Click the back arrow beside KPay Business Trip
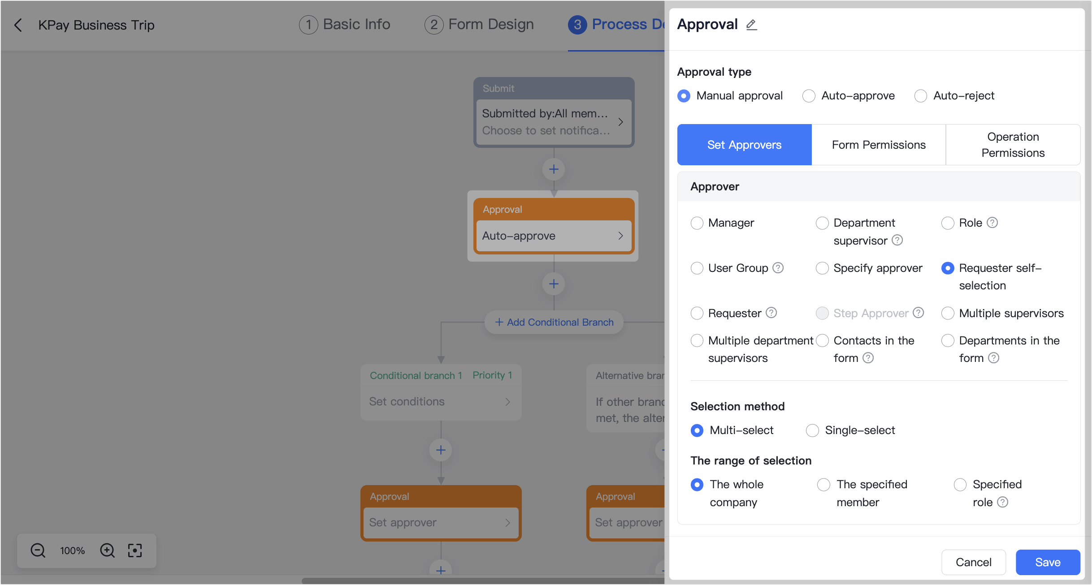This screenshot has width=1092, height=585. 18,25
